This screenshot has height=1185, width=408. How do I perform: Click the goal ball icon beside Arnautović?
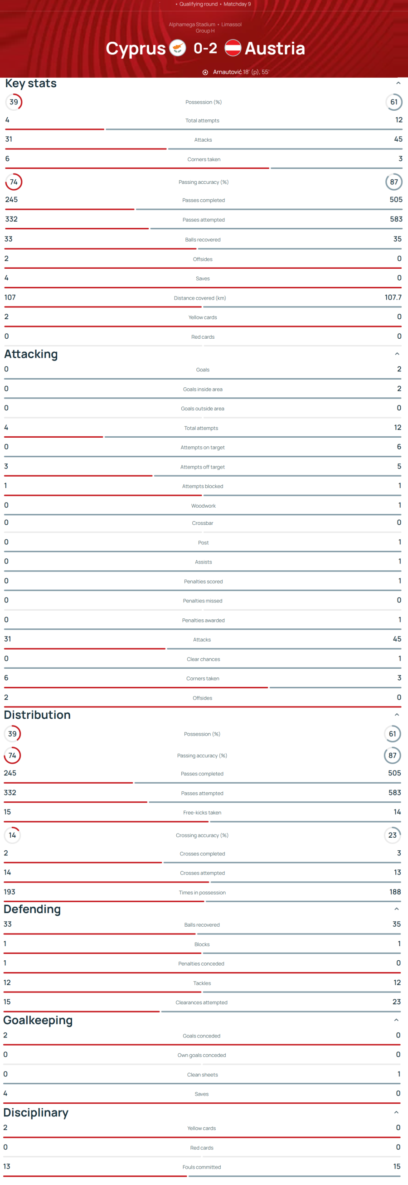click(205, 72)
